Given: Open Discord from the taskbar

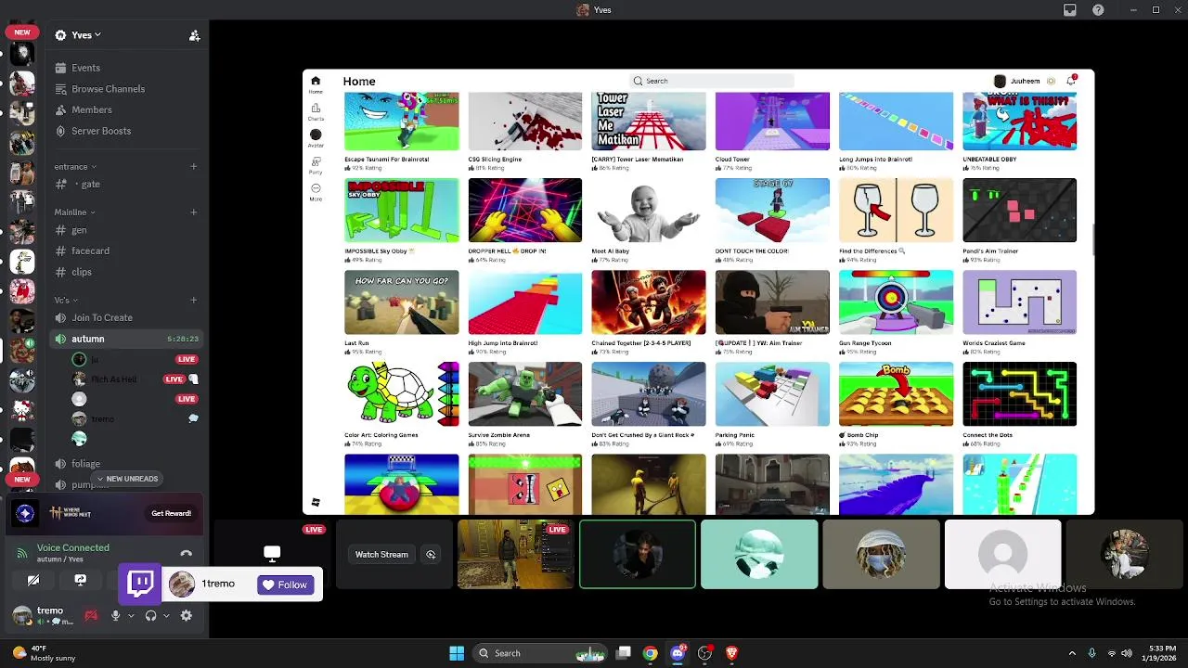Looking at the screenshot, I should coord(678,653).
